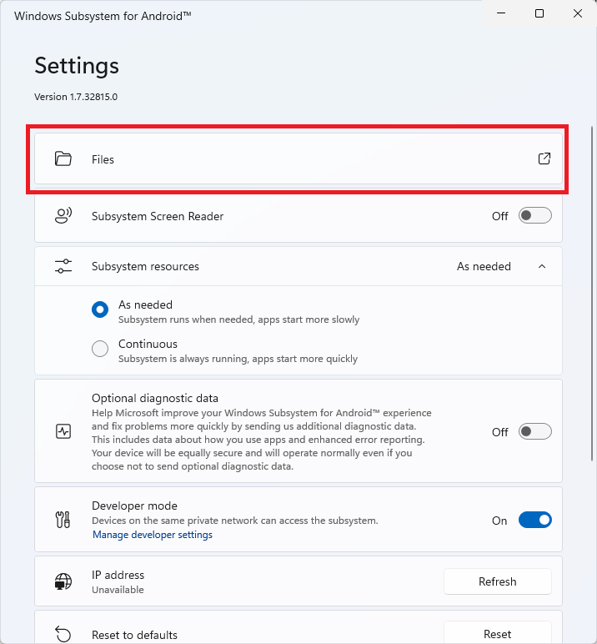
Task: Click the Optional diagnostic data pulse icon
Action: click(63, 431)
